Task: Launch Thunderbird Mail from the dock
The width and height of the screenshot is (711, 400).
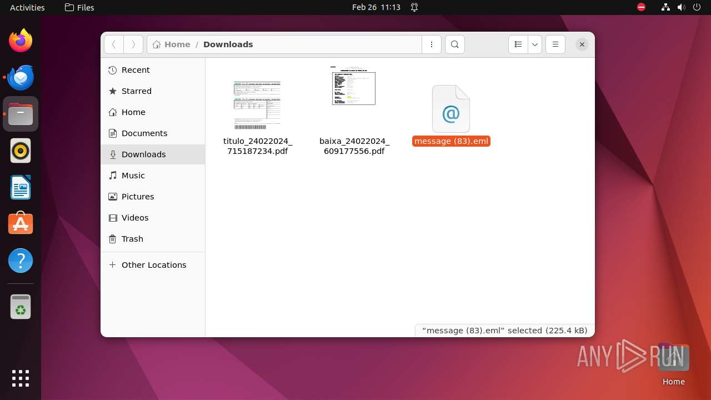Action: [21, 77]
